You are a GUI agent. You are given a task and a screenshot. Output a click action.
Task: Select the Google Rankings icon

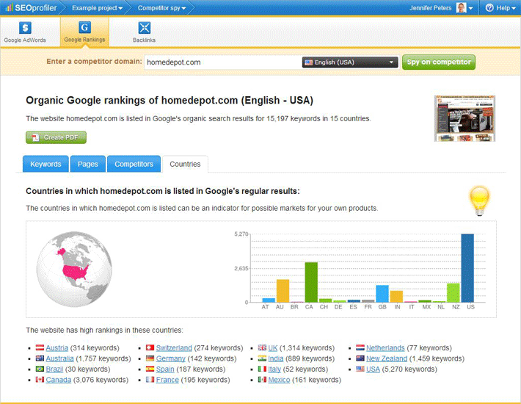(x=84, y=29)
